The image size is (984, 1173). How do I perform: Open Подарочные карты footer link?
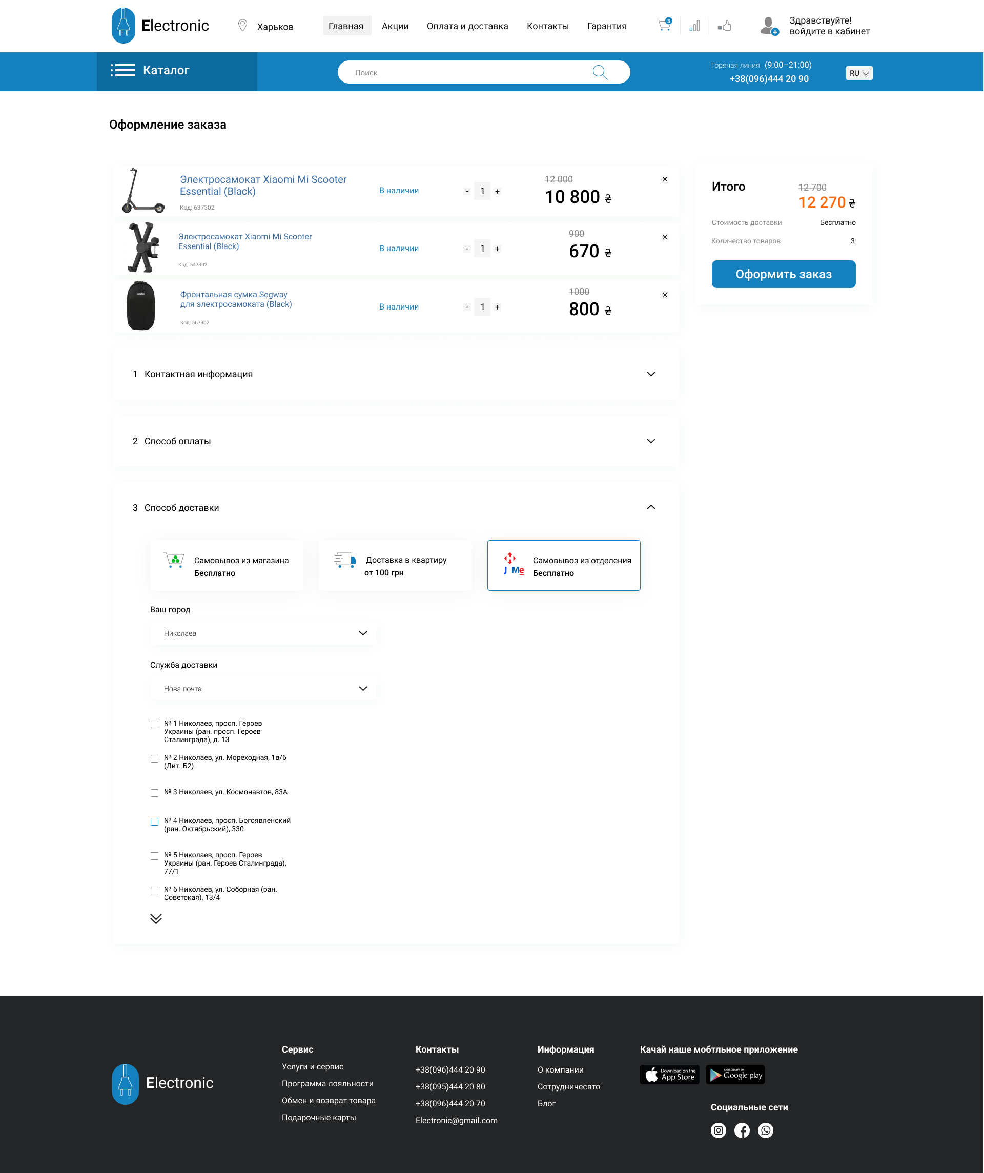(318, 1117)
